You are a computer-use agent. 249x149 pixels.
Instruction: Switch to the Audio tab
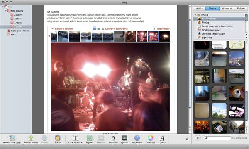click(x=199, y=8)
